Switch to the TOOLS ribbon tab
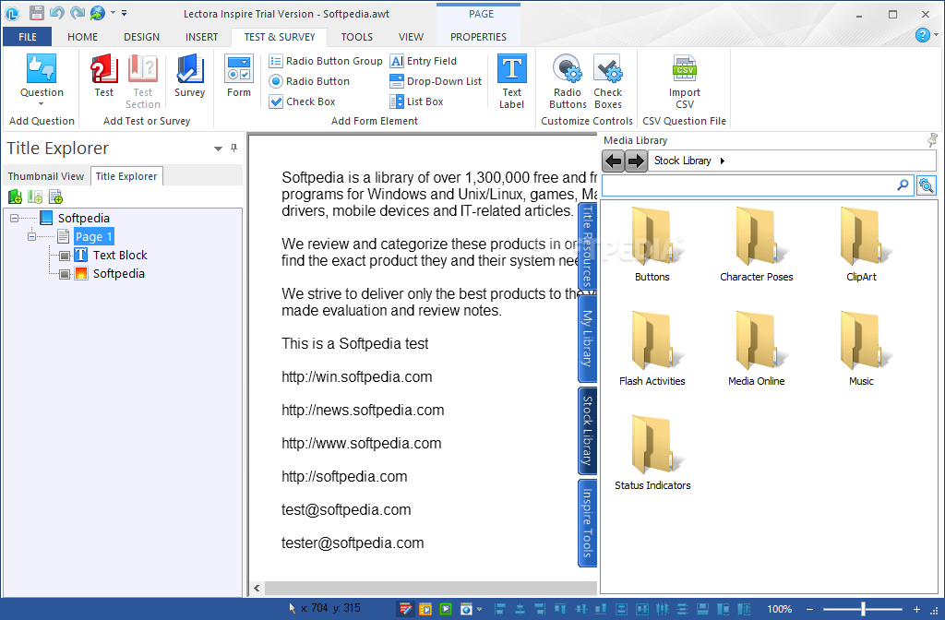The width and height of the screenshot is (945, 620). tap(357, 37)
